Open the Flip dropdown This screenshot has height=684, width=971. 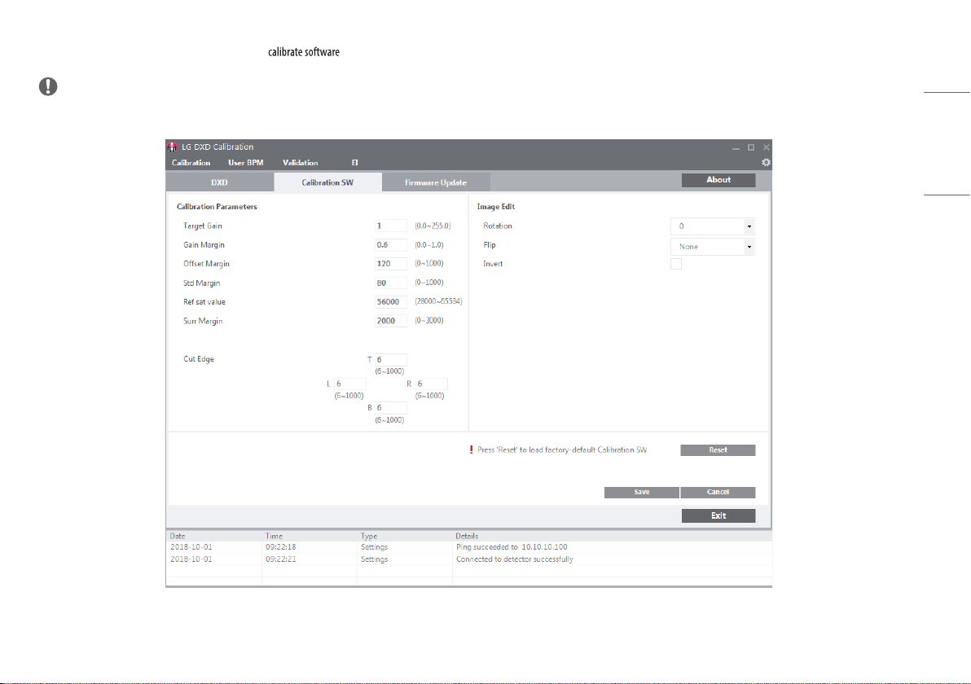(x=713, y=247)
